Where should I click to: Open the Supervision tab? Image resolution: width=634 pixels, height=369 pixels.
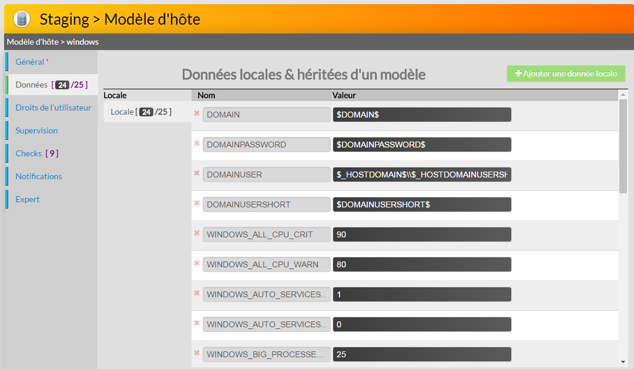(36, 130)
